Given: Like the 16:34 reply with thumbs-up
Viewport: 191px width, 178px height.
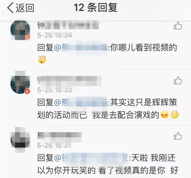Looking at the screenshot, I should (178, 26).
